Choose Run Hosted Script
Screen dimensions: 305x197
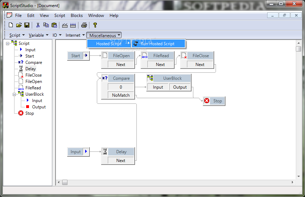[x=158, y=43]
